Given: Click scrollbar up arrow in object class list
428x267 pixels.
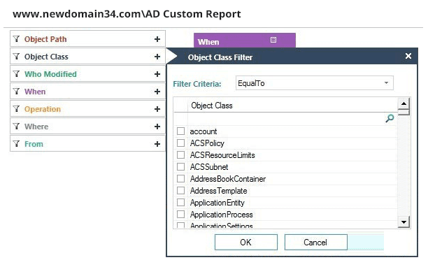Looking at the screenshot, I should click(x=404, y=103).
